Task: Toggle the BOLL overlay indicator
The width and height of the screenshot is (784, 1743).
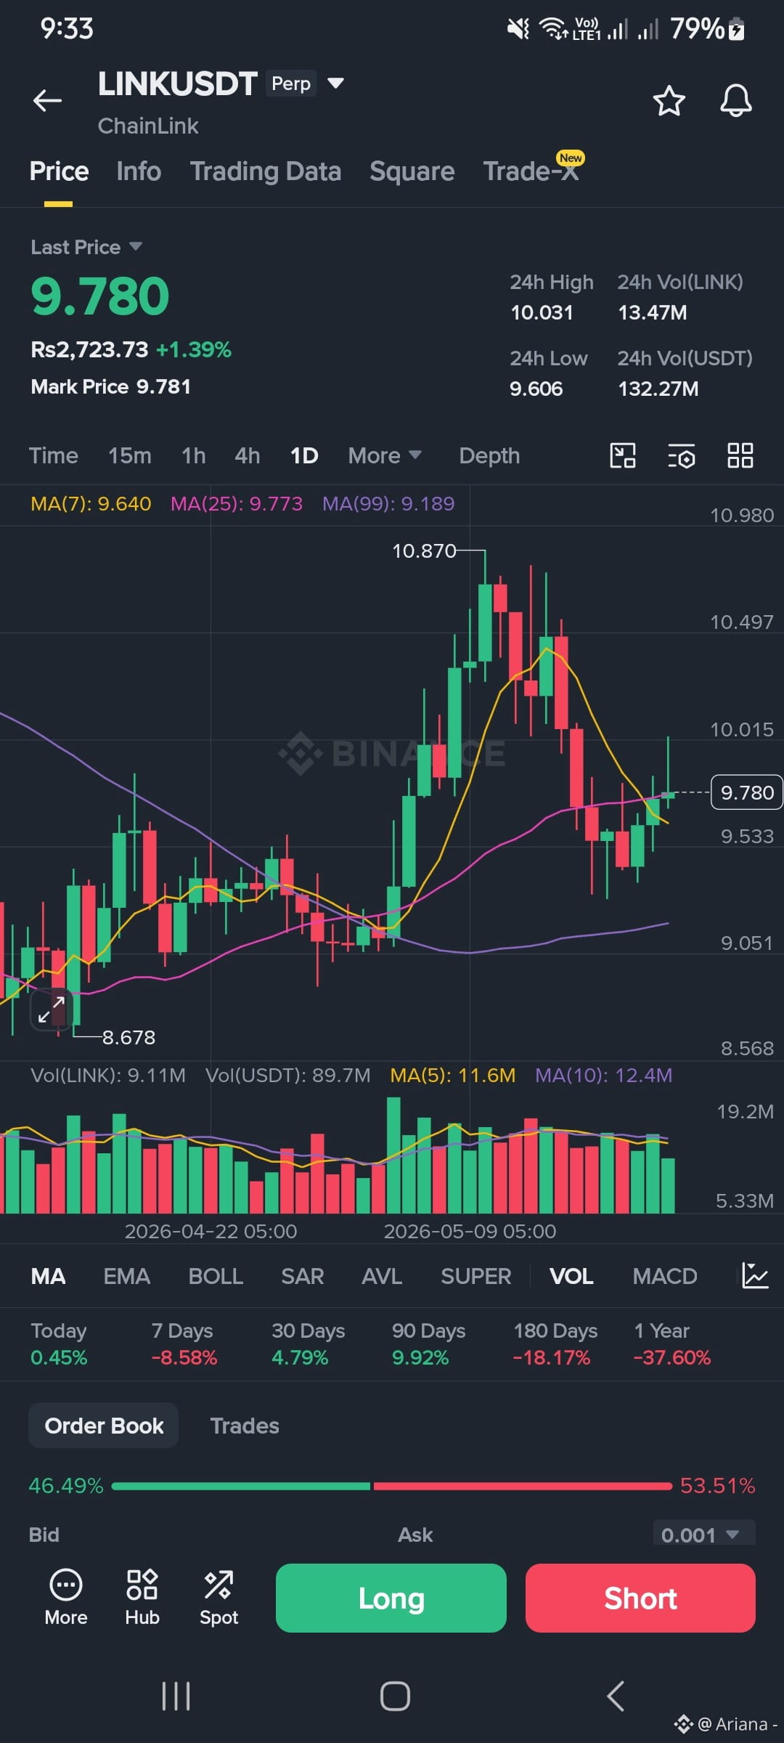Action: point(216,1276)
